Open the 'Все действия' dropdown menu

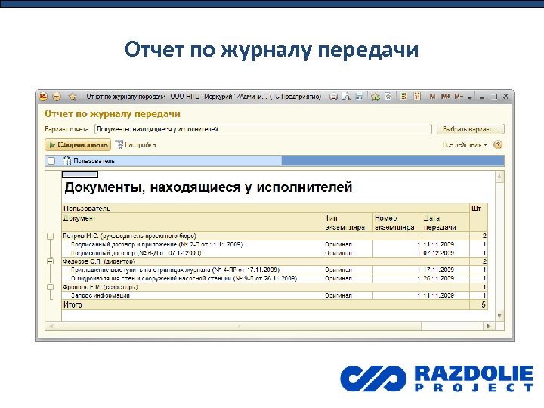(465, 144)
